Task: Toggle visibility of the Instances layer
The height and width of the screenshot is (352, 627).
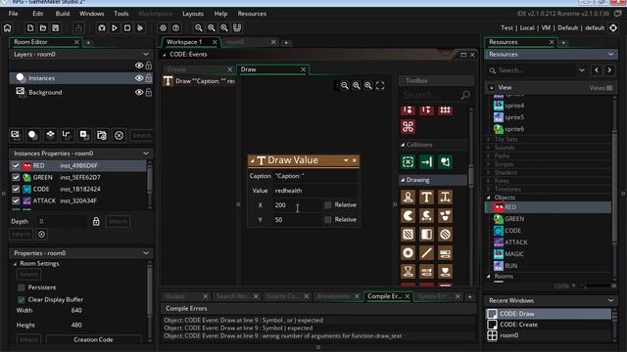Action: tap(139, 78)
